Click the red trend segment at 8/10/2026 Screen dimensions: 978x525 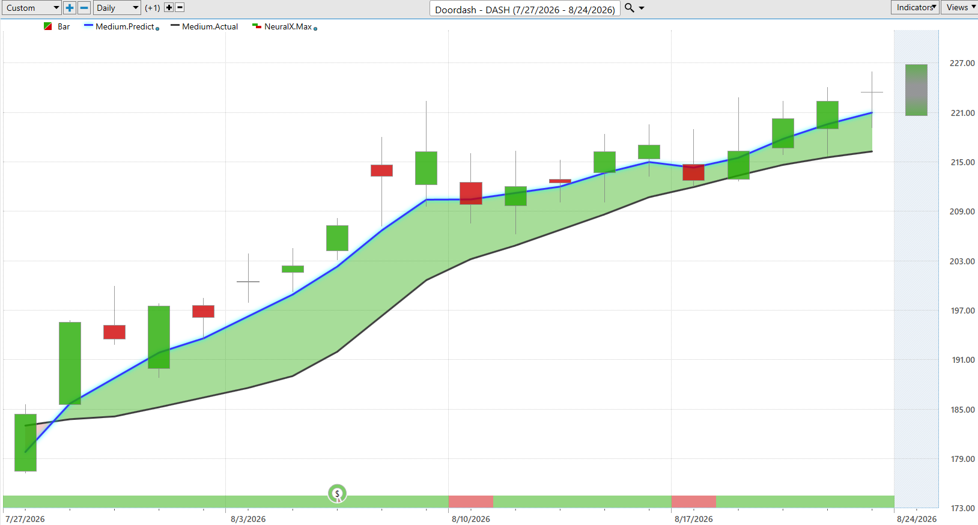click(471, 502)
